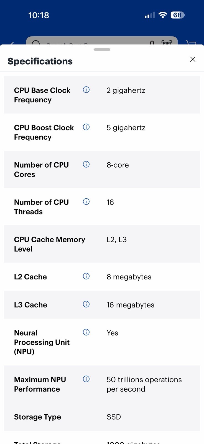Tap the Specifications heading
The image size is (204, 444).
pos(40,61)
